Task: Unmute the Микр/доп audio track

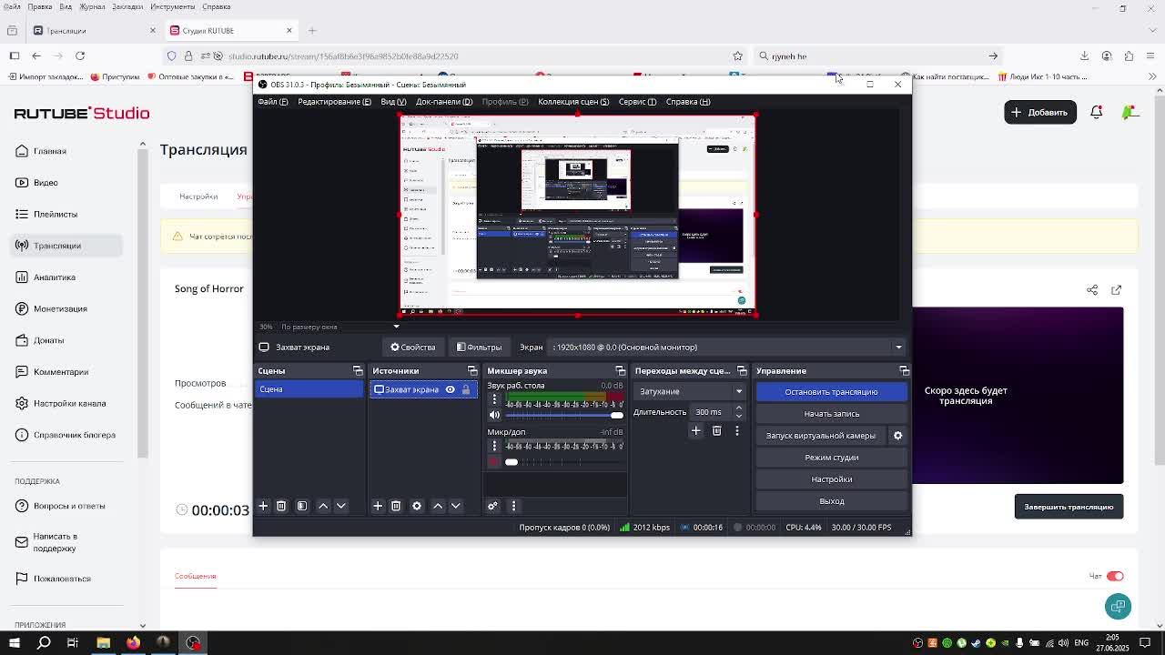Action: pyautogui.click(x=494, y=462)
